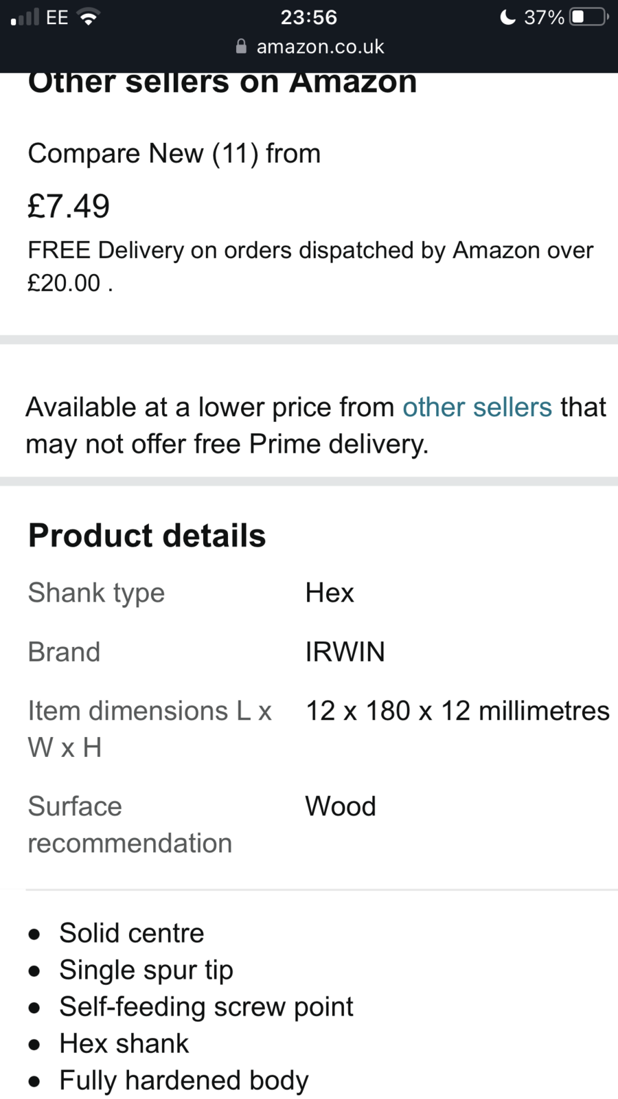The width and height of the screenshot is (618, 1099).
Task: Tap the 'Self-feeding screw point' bullet
Action: [206, 1007]
